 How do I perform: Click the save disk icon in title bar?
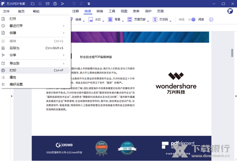click(x=40, y=4)
